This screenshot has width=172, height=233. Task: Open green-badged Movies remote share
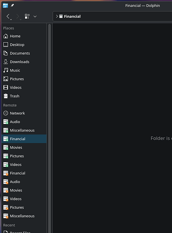click(x=24, y=147)
